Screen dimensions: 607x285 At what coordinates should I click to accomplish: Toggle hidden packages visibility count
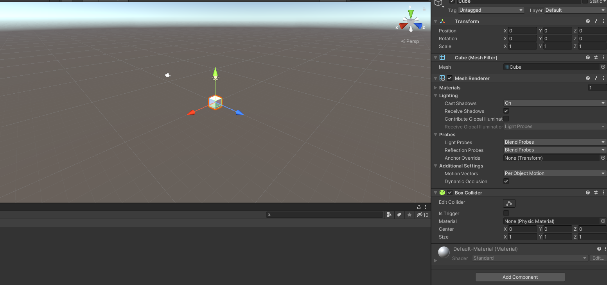(422, 215)
